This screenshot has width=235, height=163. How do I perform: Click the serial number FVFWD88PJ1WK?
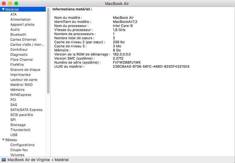127,62
